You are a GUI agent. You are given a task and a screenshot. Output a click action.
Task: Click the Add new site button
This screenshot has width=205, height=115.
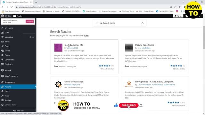coord(18,111)
